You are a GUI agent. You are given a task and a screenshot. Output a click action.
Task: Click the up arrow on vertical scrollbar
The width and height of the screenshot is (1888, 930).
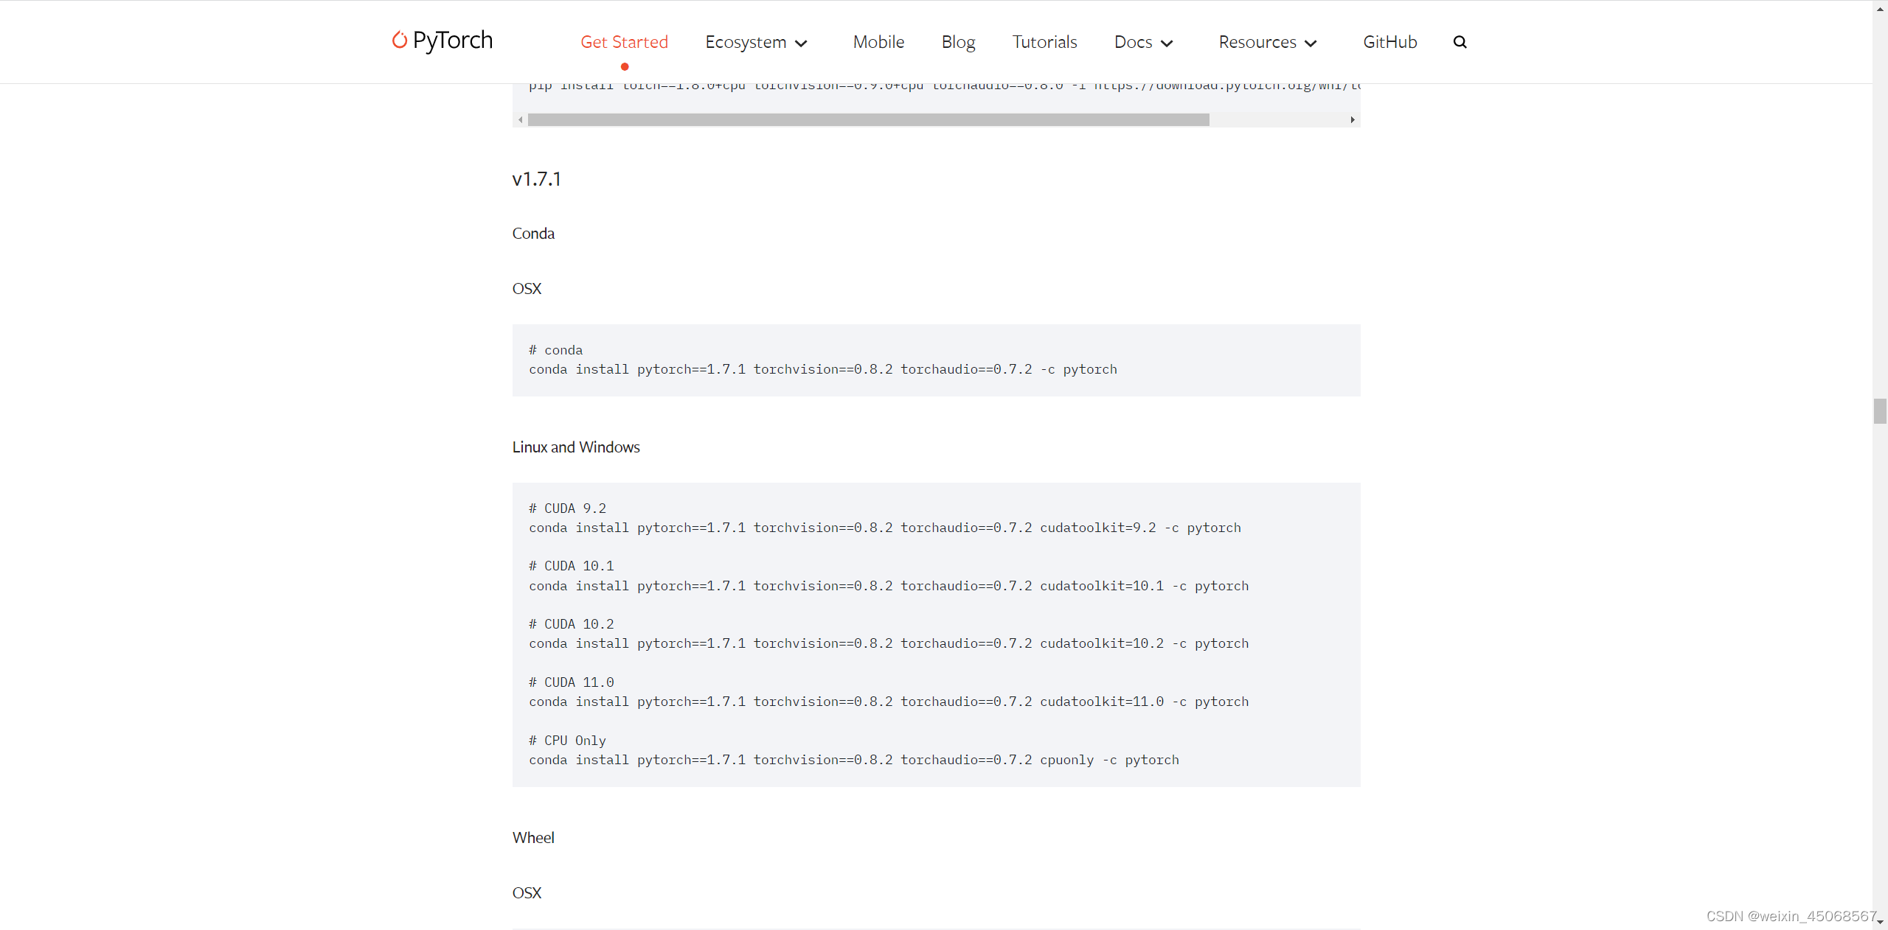pyautogui.click(x=1878, y=8)
